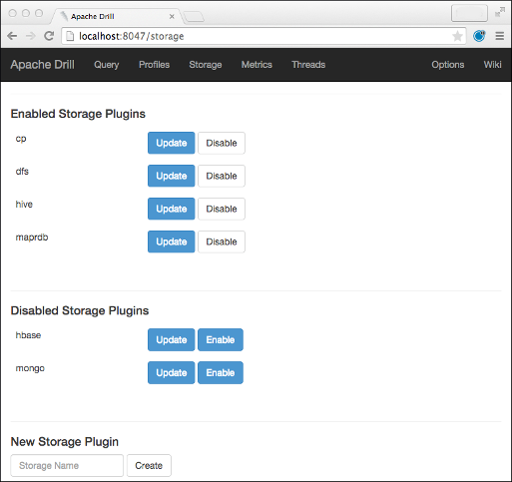Image resolution: width=512 pixels, height=482 pixels.
Task: Disable the cp storage plugin
Action: coord(222,143)
